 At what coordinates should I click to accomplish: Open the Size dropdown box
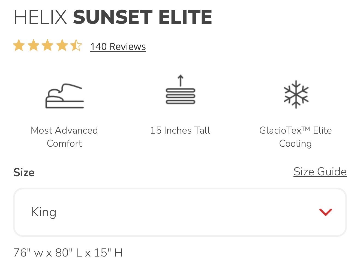(180, 212)
